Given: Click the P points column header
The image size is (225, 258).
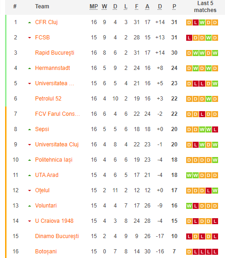Looking at the screenshot, I should (x=174, y=6).
